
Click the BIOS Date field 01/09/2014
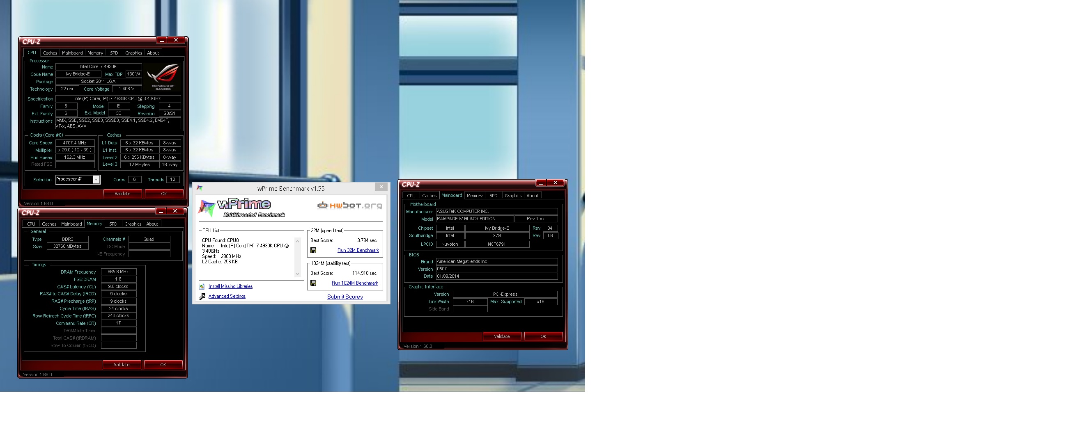(496, 276)
